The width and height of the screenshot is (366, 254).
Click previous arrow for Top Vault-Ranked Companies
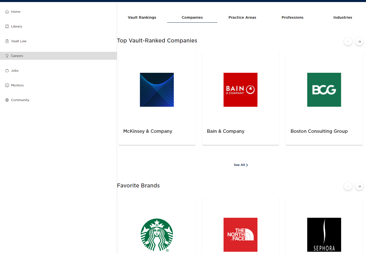(x=348, y=42)
